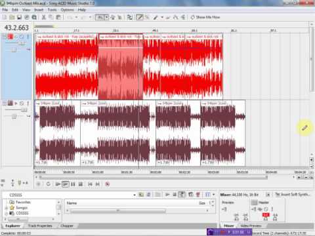The height and width of the screenshot is (236, 315).
Task: Open a project using the toolbar folder icon
Action: click(12, 17)
